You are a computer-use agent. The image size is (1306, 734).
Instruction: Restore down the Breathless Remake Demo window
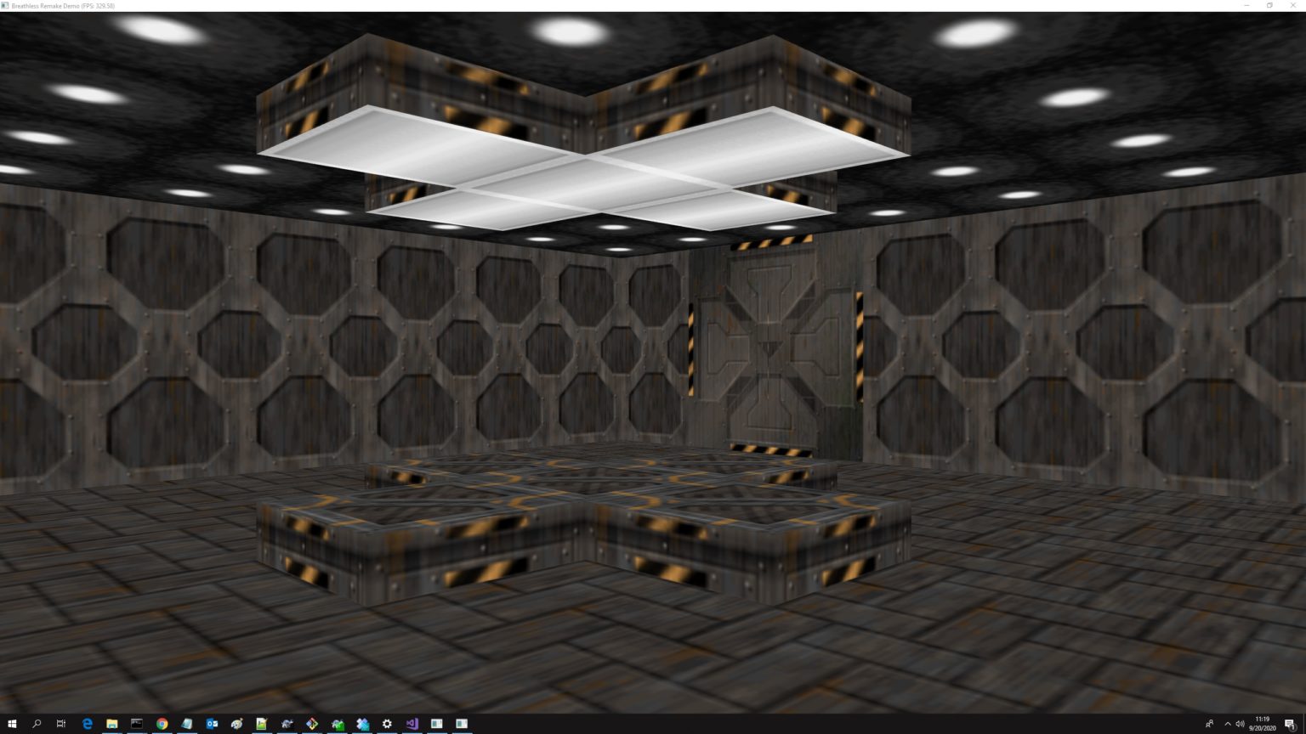coord(1269,5)
